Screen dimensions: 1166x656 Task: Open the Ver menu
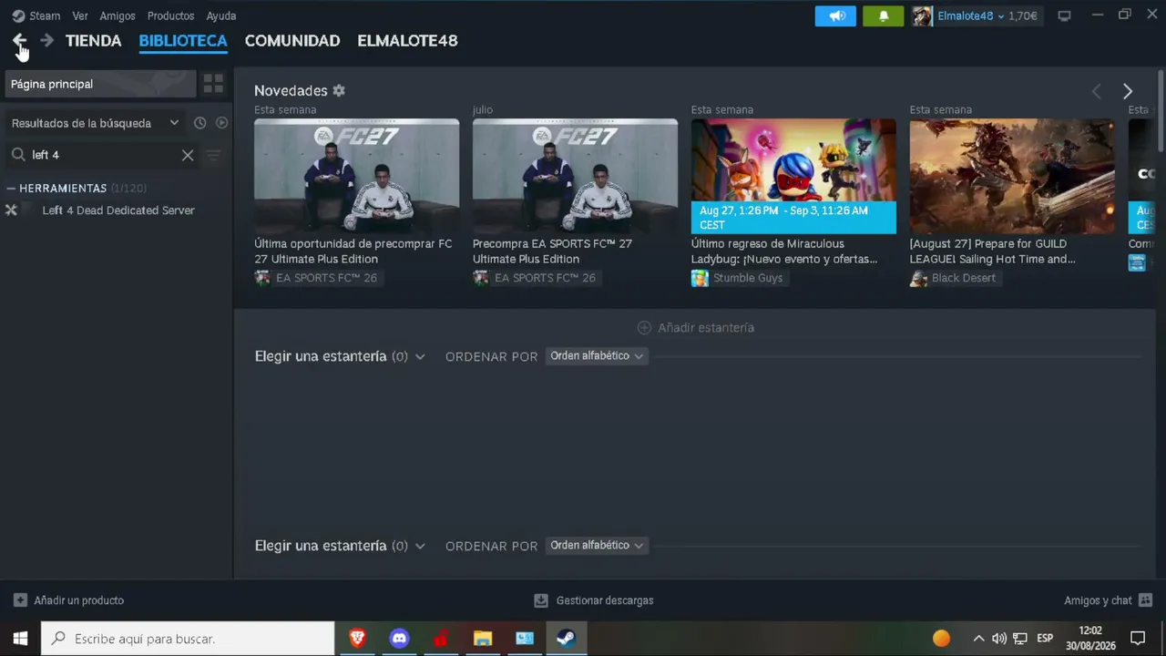coord(80,15)
